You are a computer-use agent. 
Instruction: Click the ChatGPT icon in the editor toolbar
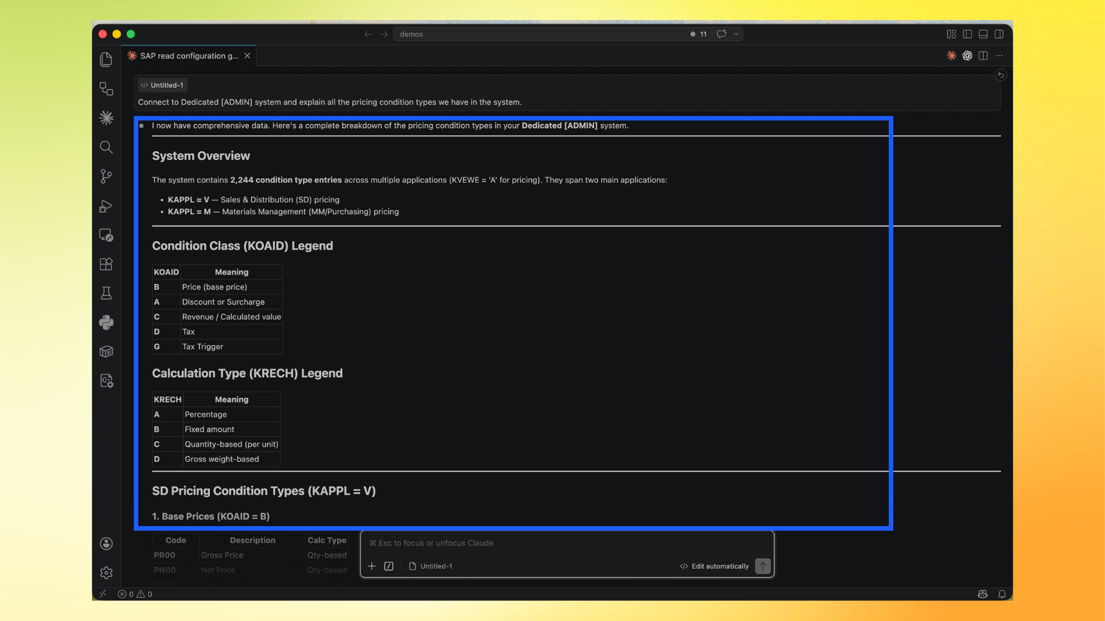point(967,55)
